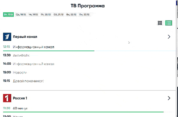178x117 pixels.
Task: Open the Пн, 23.12 date tab
Action: point(84,14)
